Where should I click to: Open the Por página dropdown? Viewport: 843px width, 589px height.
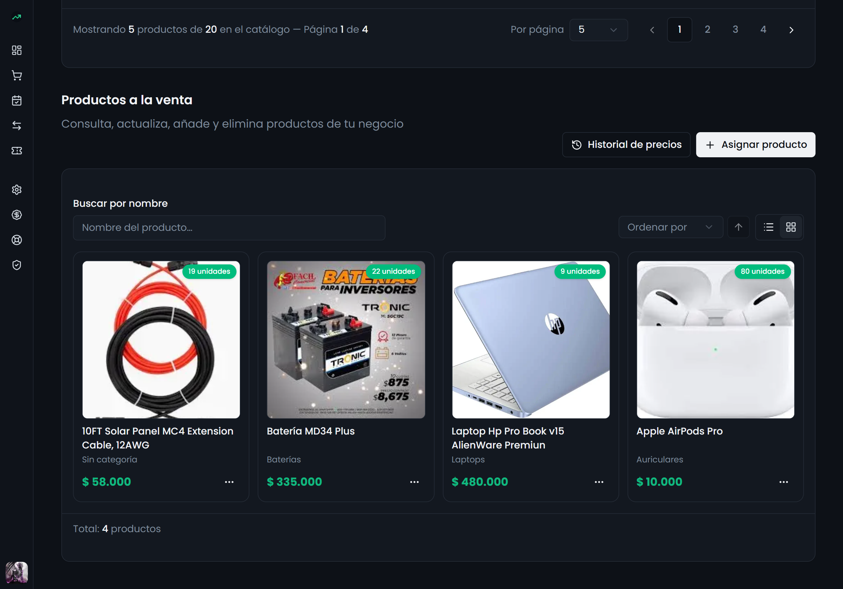599,30
